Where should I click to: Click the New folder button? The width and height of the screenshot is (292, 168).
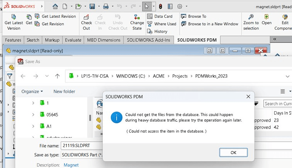[x=64, y=92]
